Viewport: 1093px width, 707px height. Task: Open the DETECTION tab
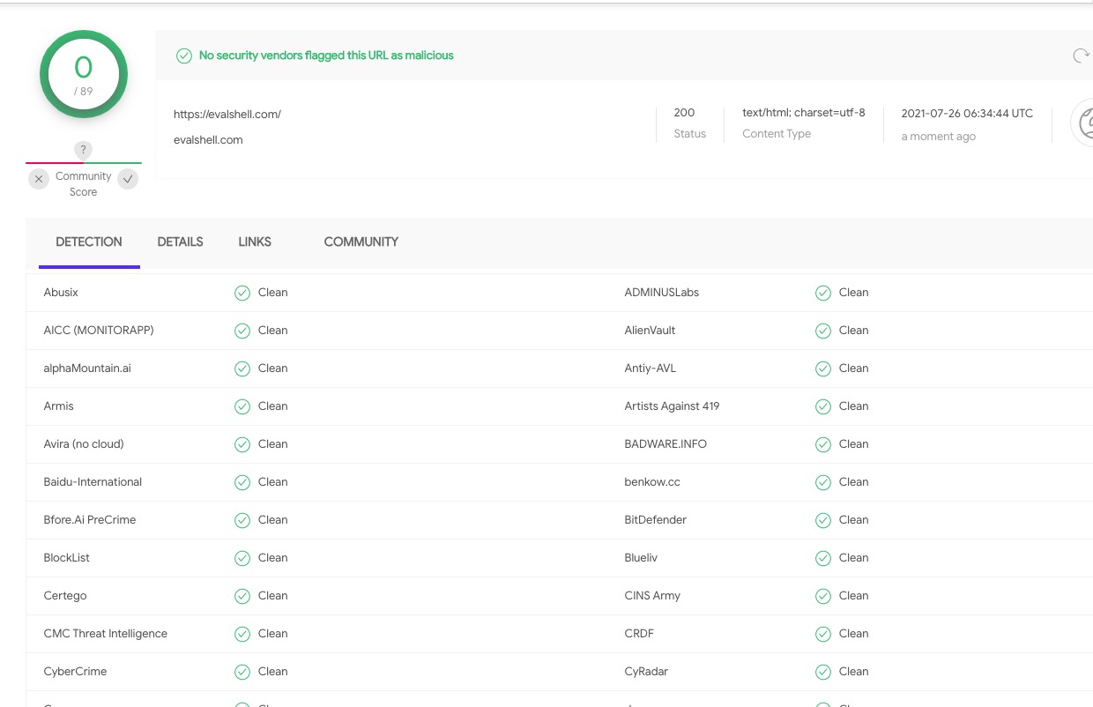point(89,242)
